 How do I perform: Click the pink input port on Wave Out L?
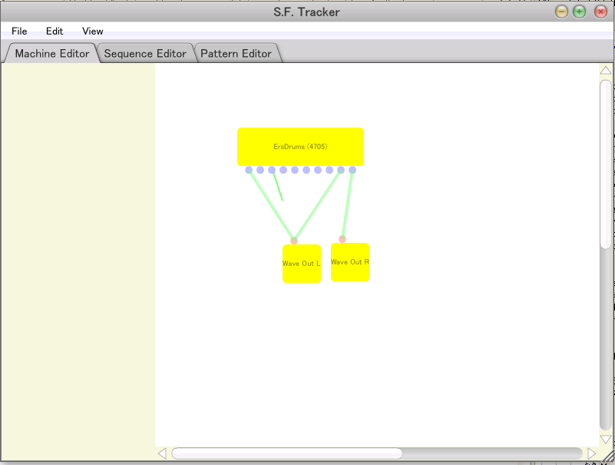coord(294,241)
